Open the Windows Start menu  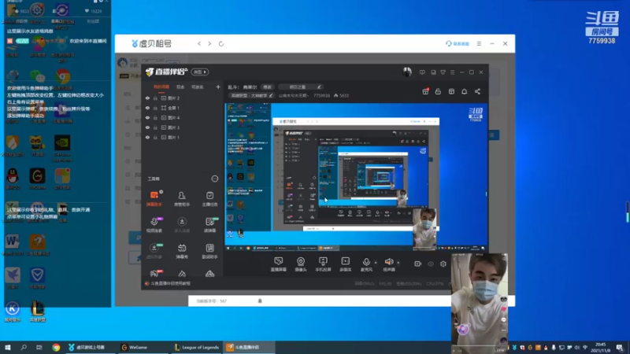[x=8, y=347]
